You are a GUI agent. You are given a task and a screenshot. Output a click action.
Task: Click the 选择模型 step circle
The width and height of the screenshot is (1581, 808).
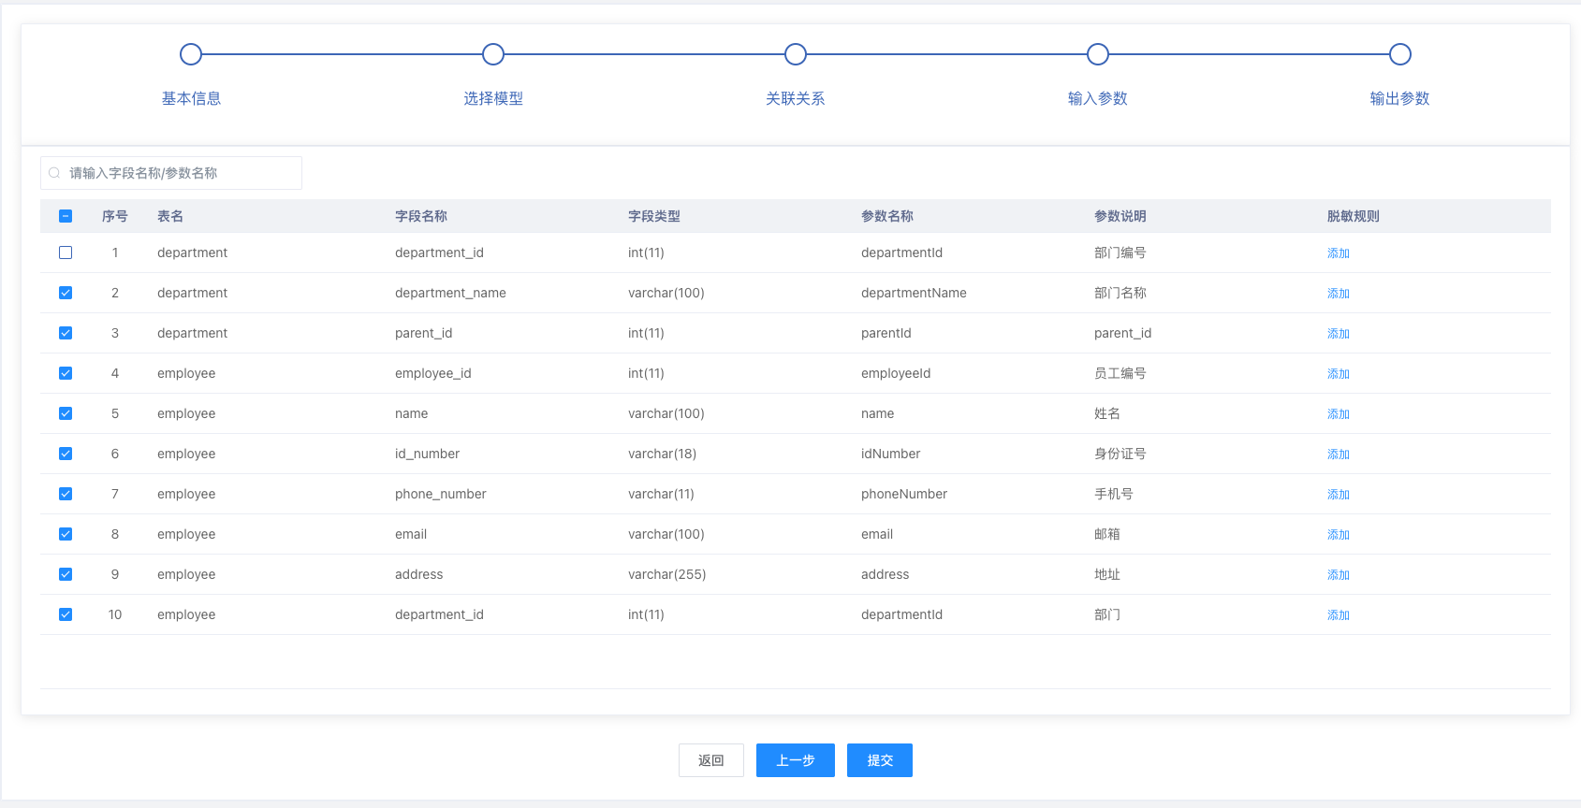[x=493, y=54]
